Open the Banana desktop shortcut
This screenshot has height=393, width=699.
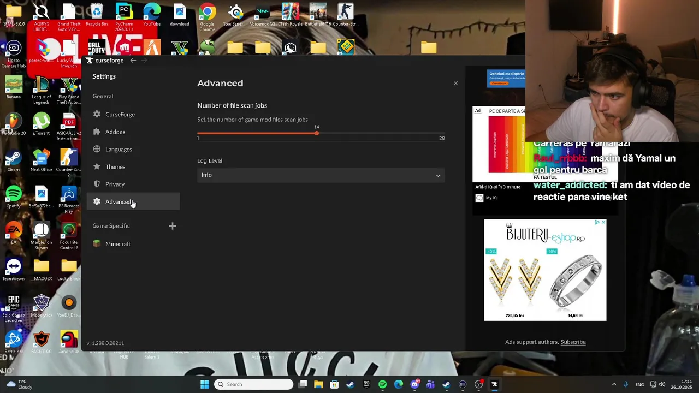(14, 88)
